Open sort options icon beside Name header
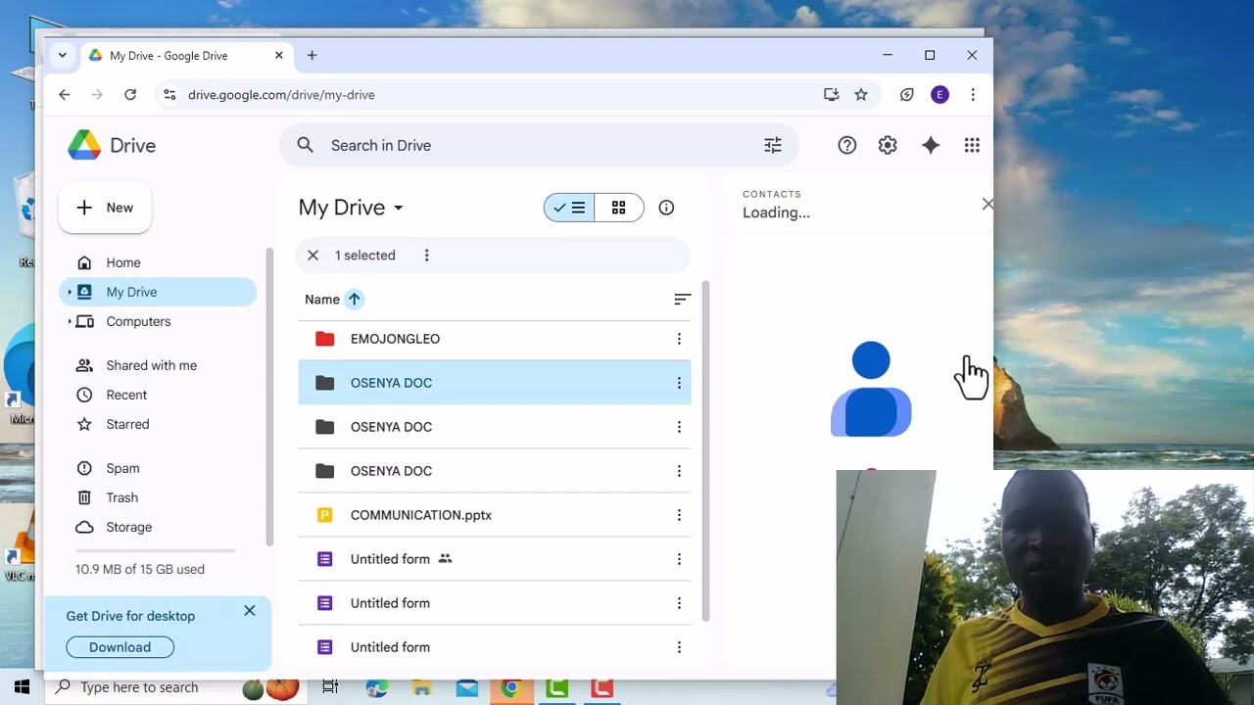1254x705 pixels. 683,300
